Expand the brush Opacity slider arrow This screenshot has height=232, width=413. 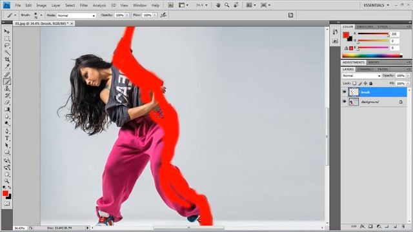127,15
